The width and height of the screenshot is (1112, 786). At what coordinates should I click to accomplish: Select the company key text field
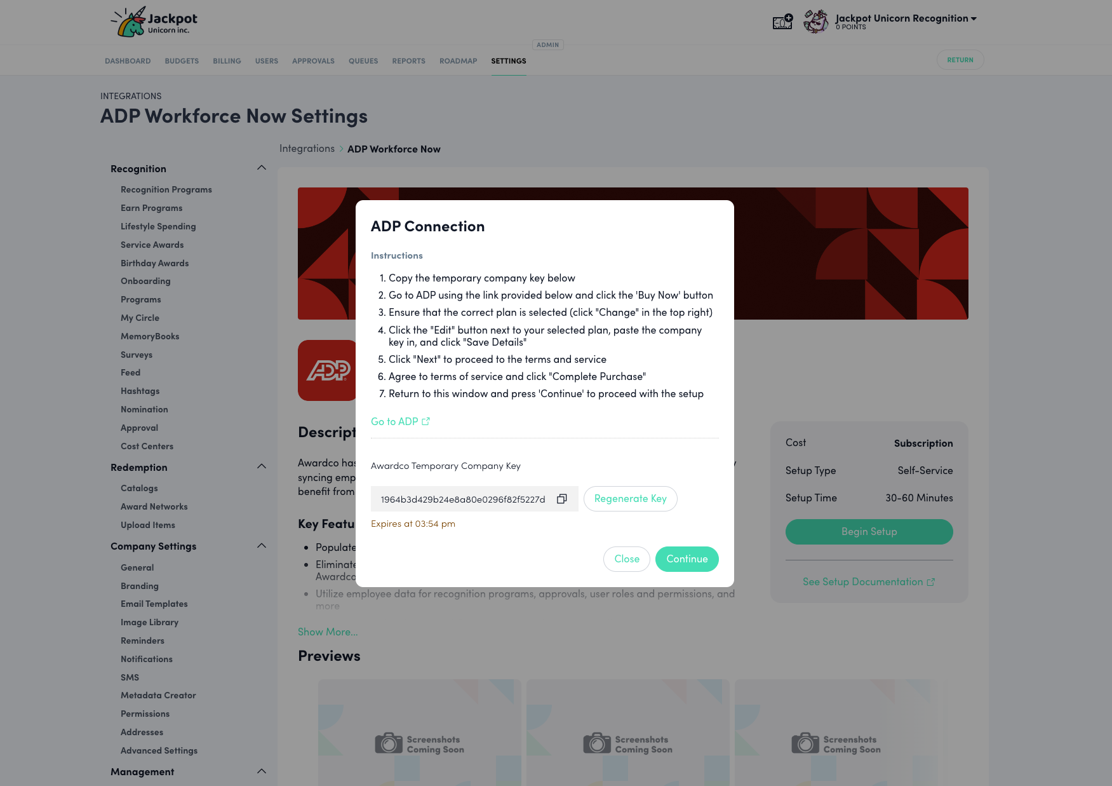pyautogui.click(x=464, y=499)
